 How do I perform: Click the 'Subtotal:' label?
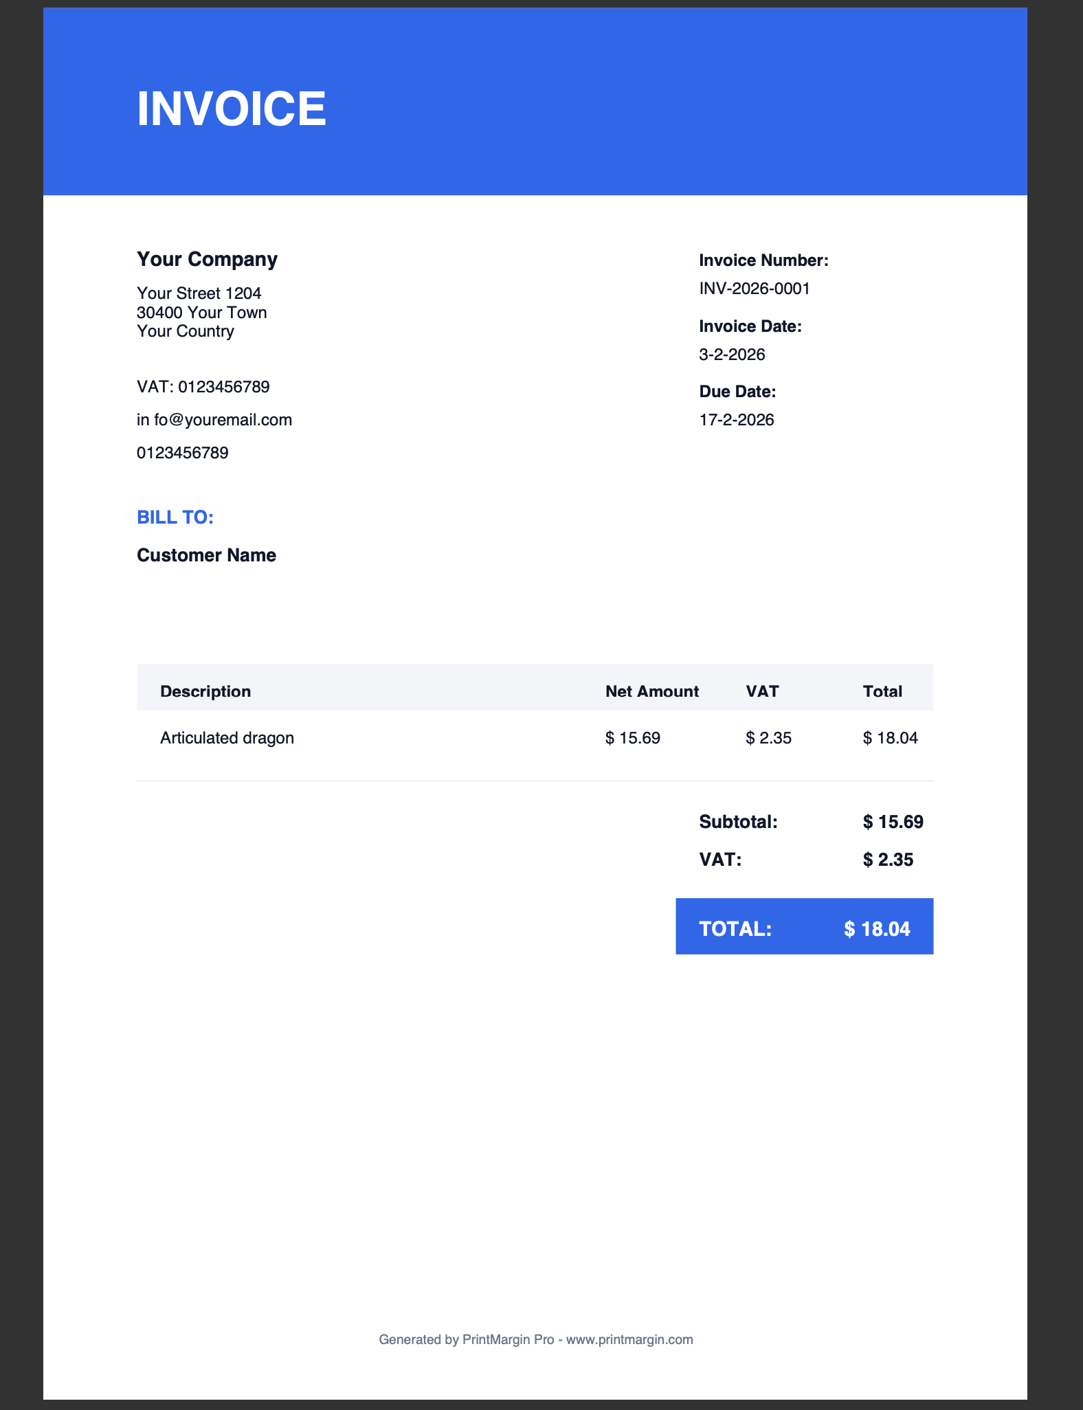739,822
